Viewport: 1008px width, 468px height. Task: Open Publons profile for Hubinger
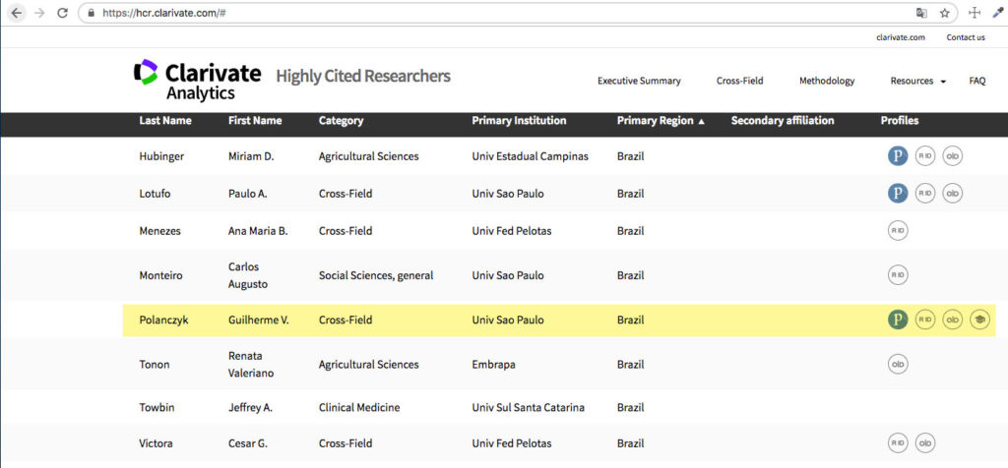[x=898, y=156]
